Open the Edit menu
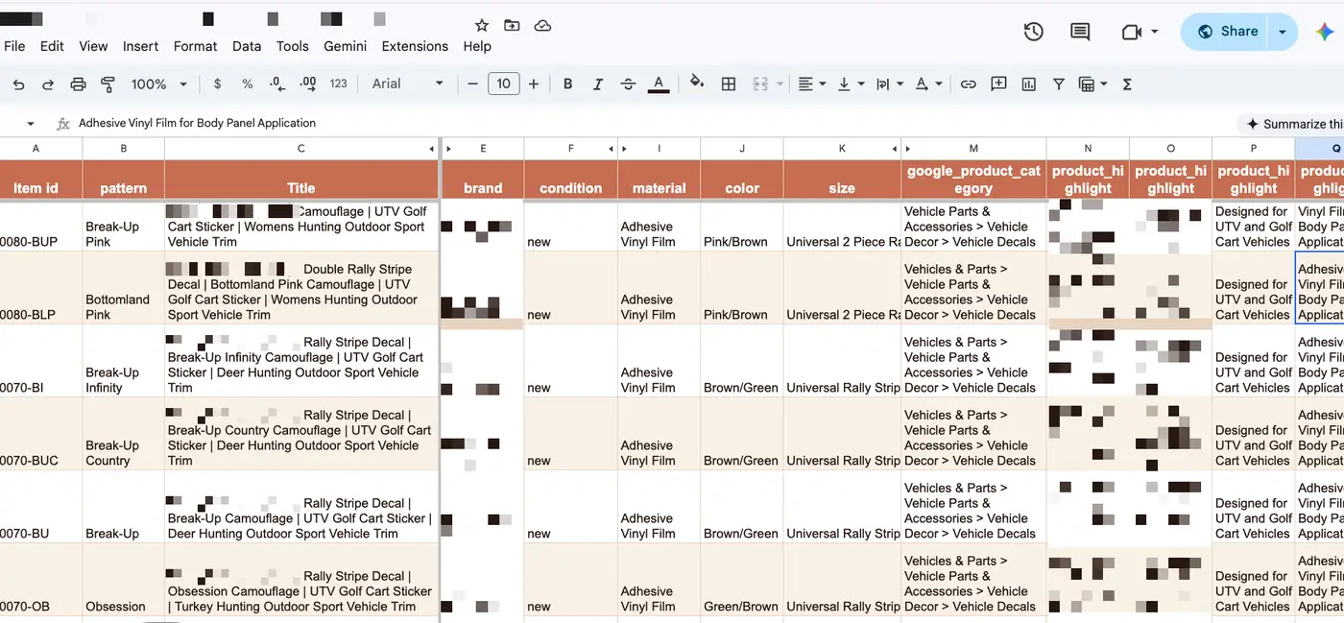This screenshot has height=623, width=1344. (52, 46)
